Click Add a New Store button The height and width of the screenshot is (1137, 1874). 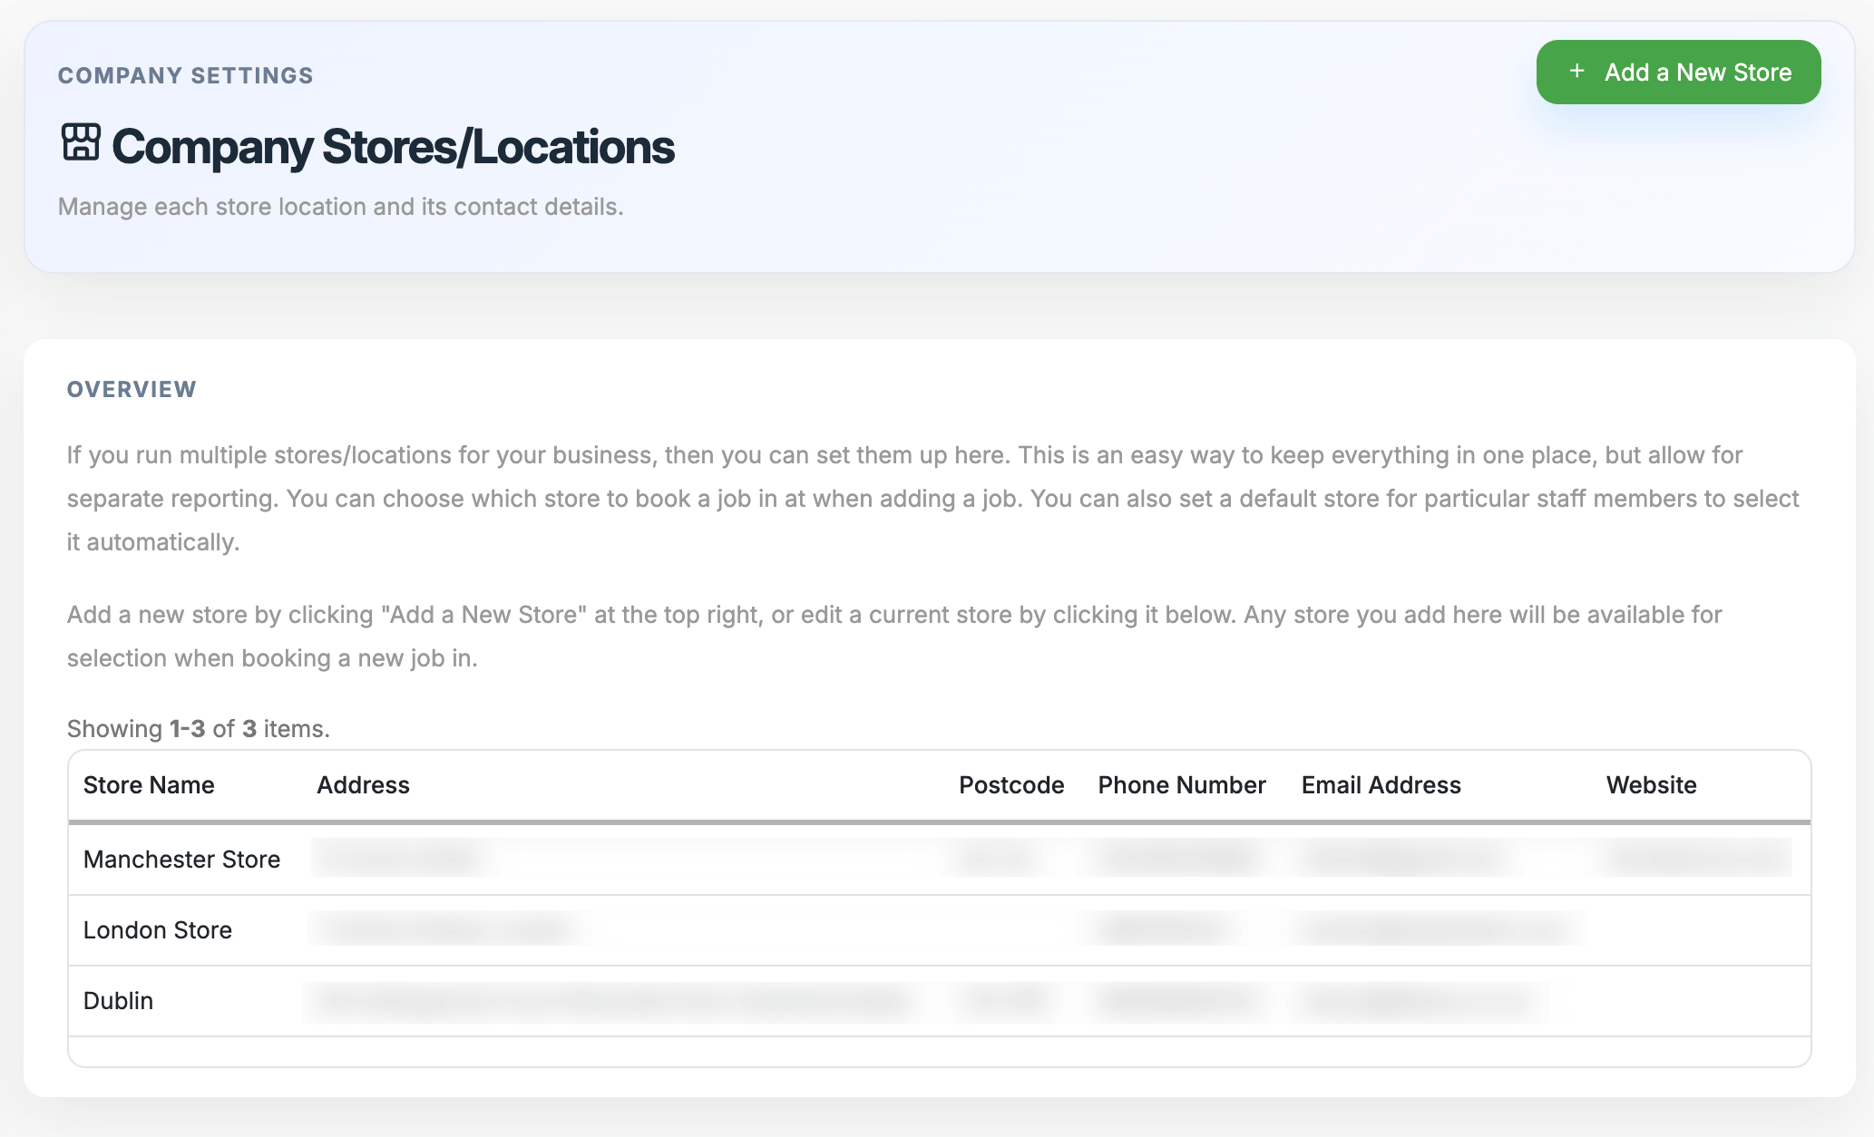(1677, 73)
